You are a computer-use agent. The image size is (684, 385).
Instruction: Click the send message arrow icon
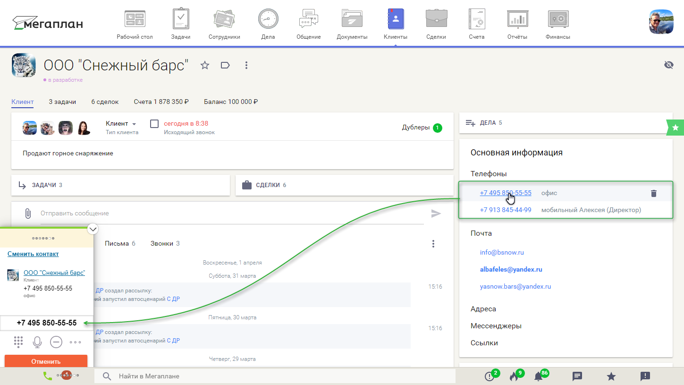tap(436, 214)
